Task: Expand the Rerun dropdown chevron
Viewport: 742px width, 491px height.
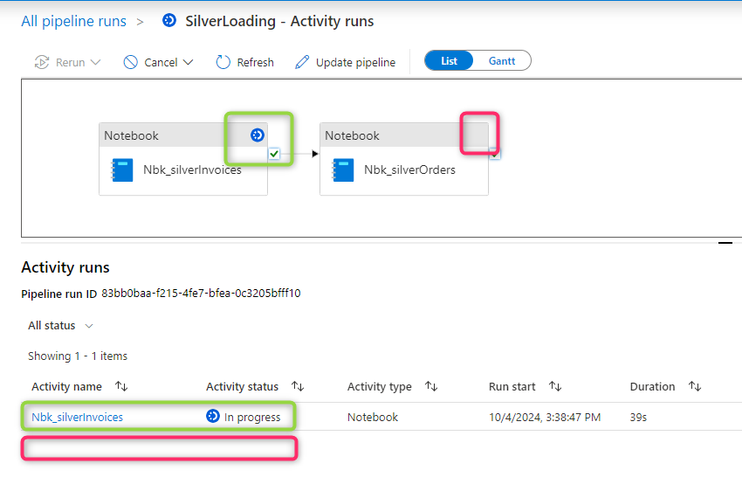Action: (96, 62)
